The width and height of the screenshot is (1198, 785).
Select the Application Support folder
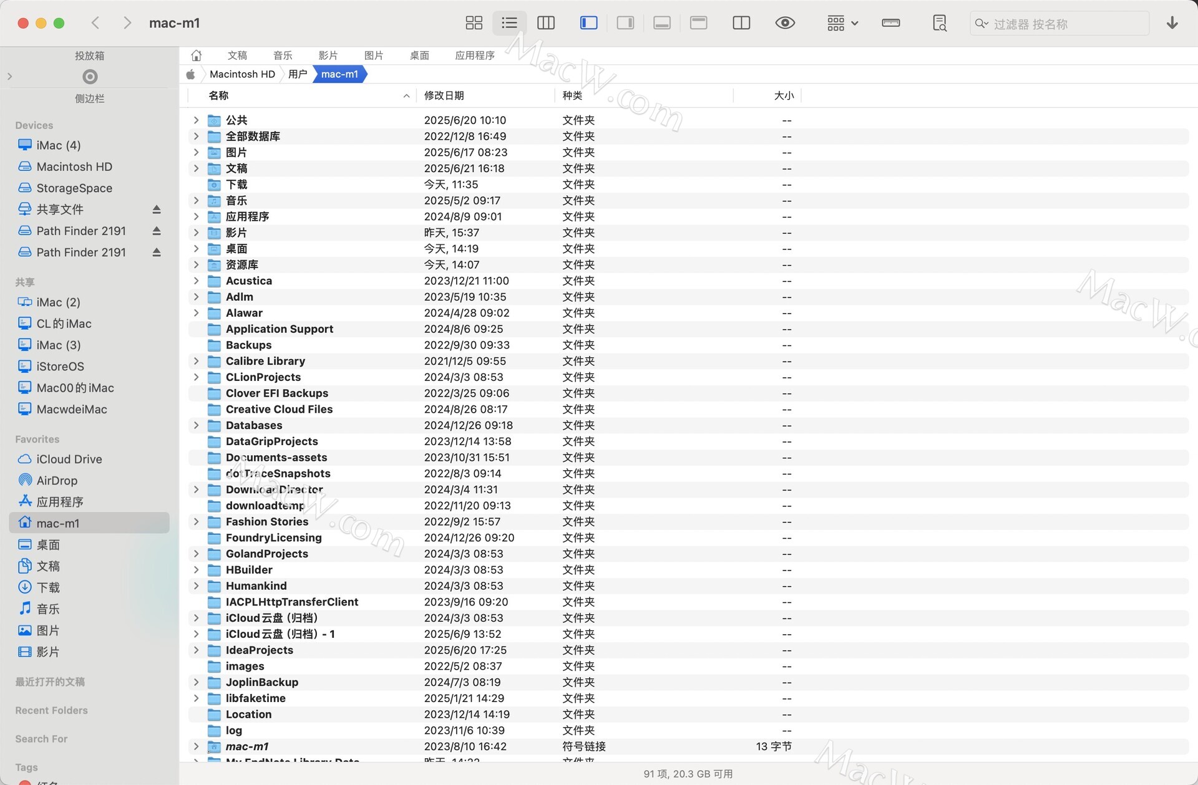[688, 329]
